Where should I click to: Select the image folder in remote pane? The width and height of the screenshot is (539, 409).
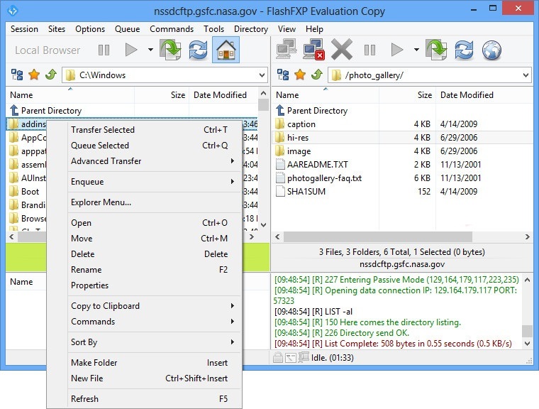(x=402, y=151)
